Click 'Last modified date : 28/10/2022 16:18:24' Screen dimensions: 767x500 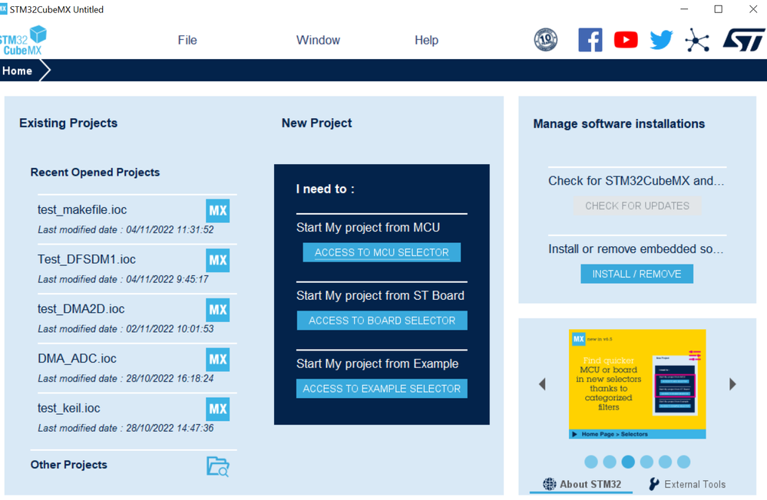click(x=126, y=378)
